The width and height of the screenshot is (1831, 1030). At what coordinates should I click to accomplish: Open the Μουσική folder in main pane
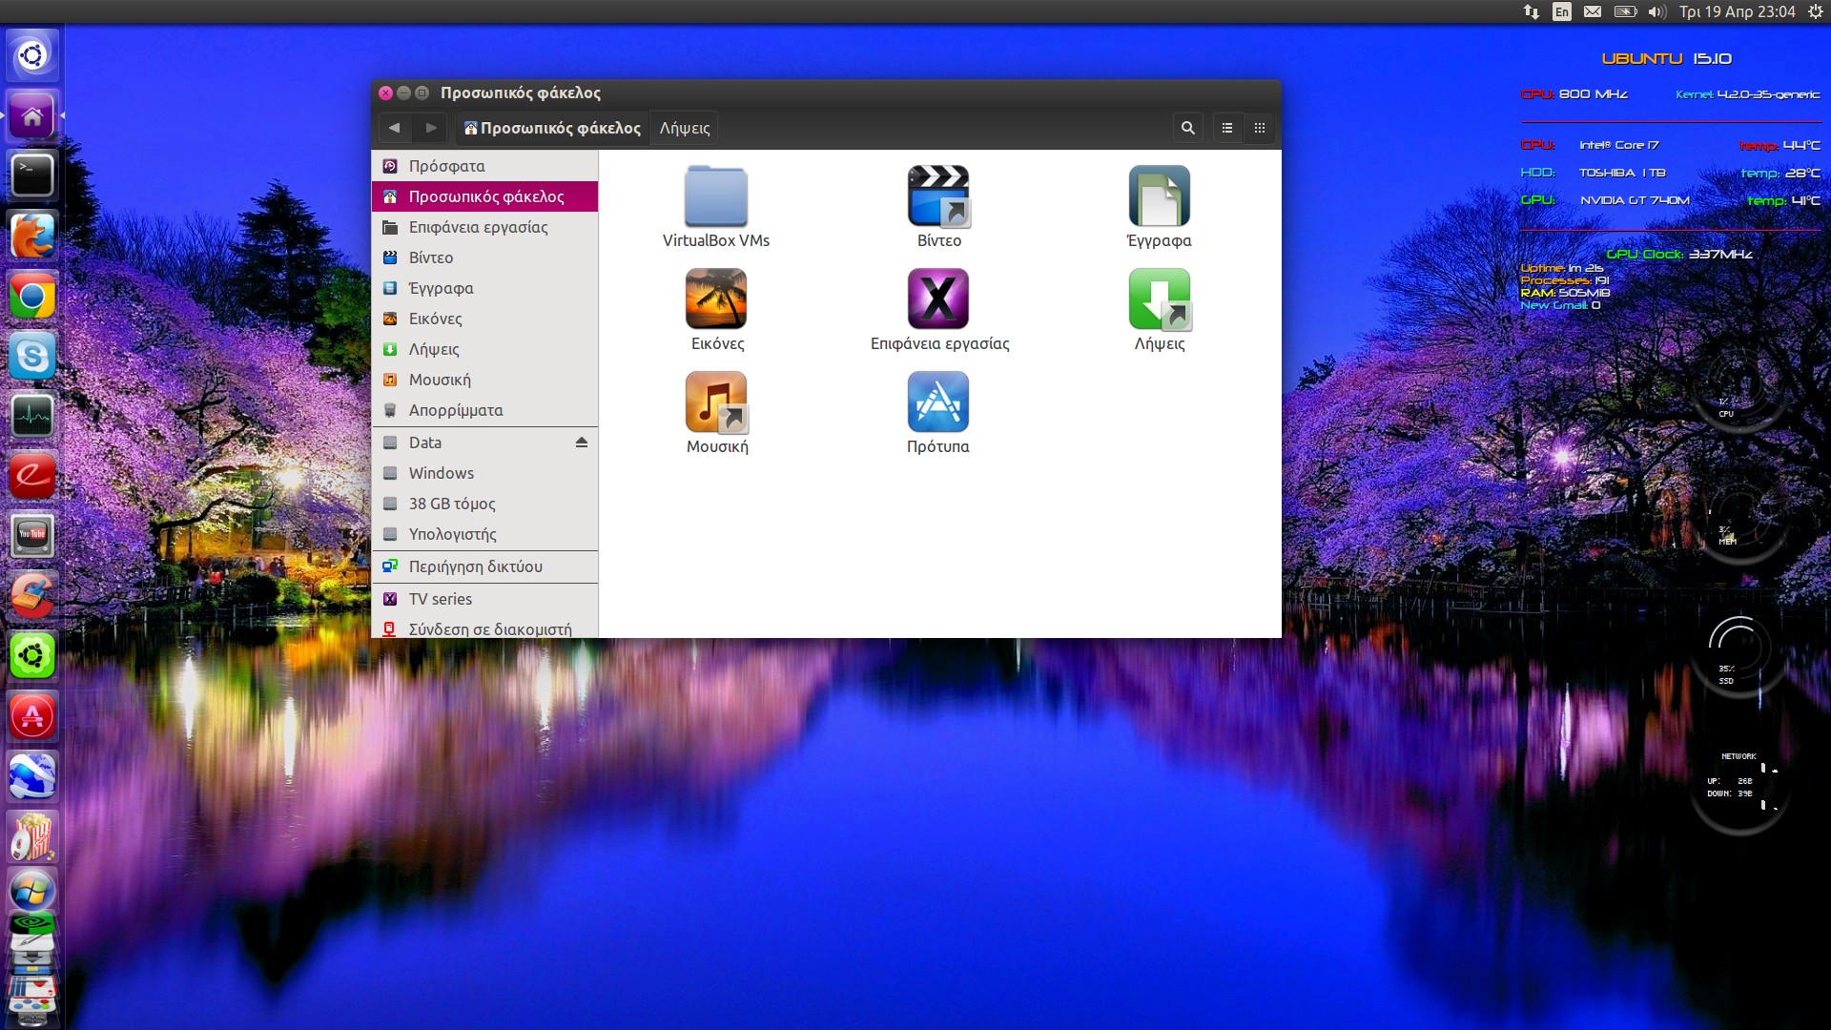click(715, 402)
